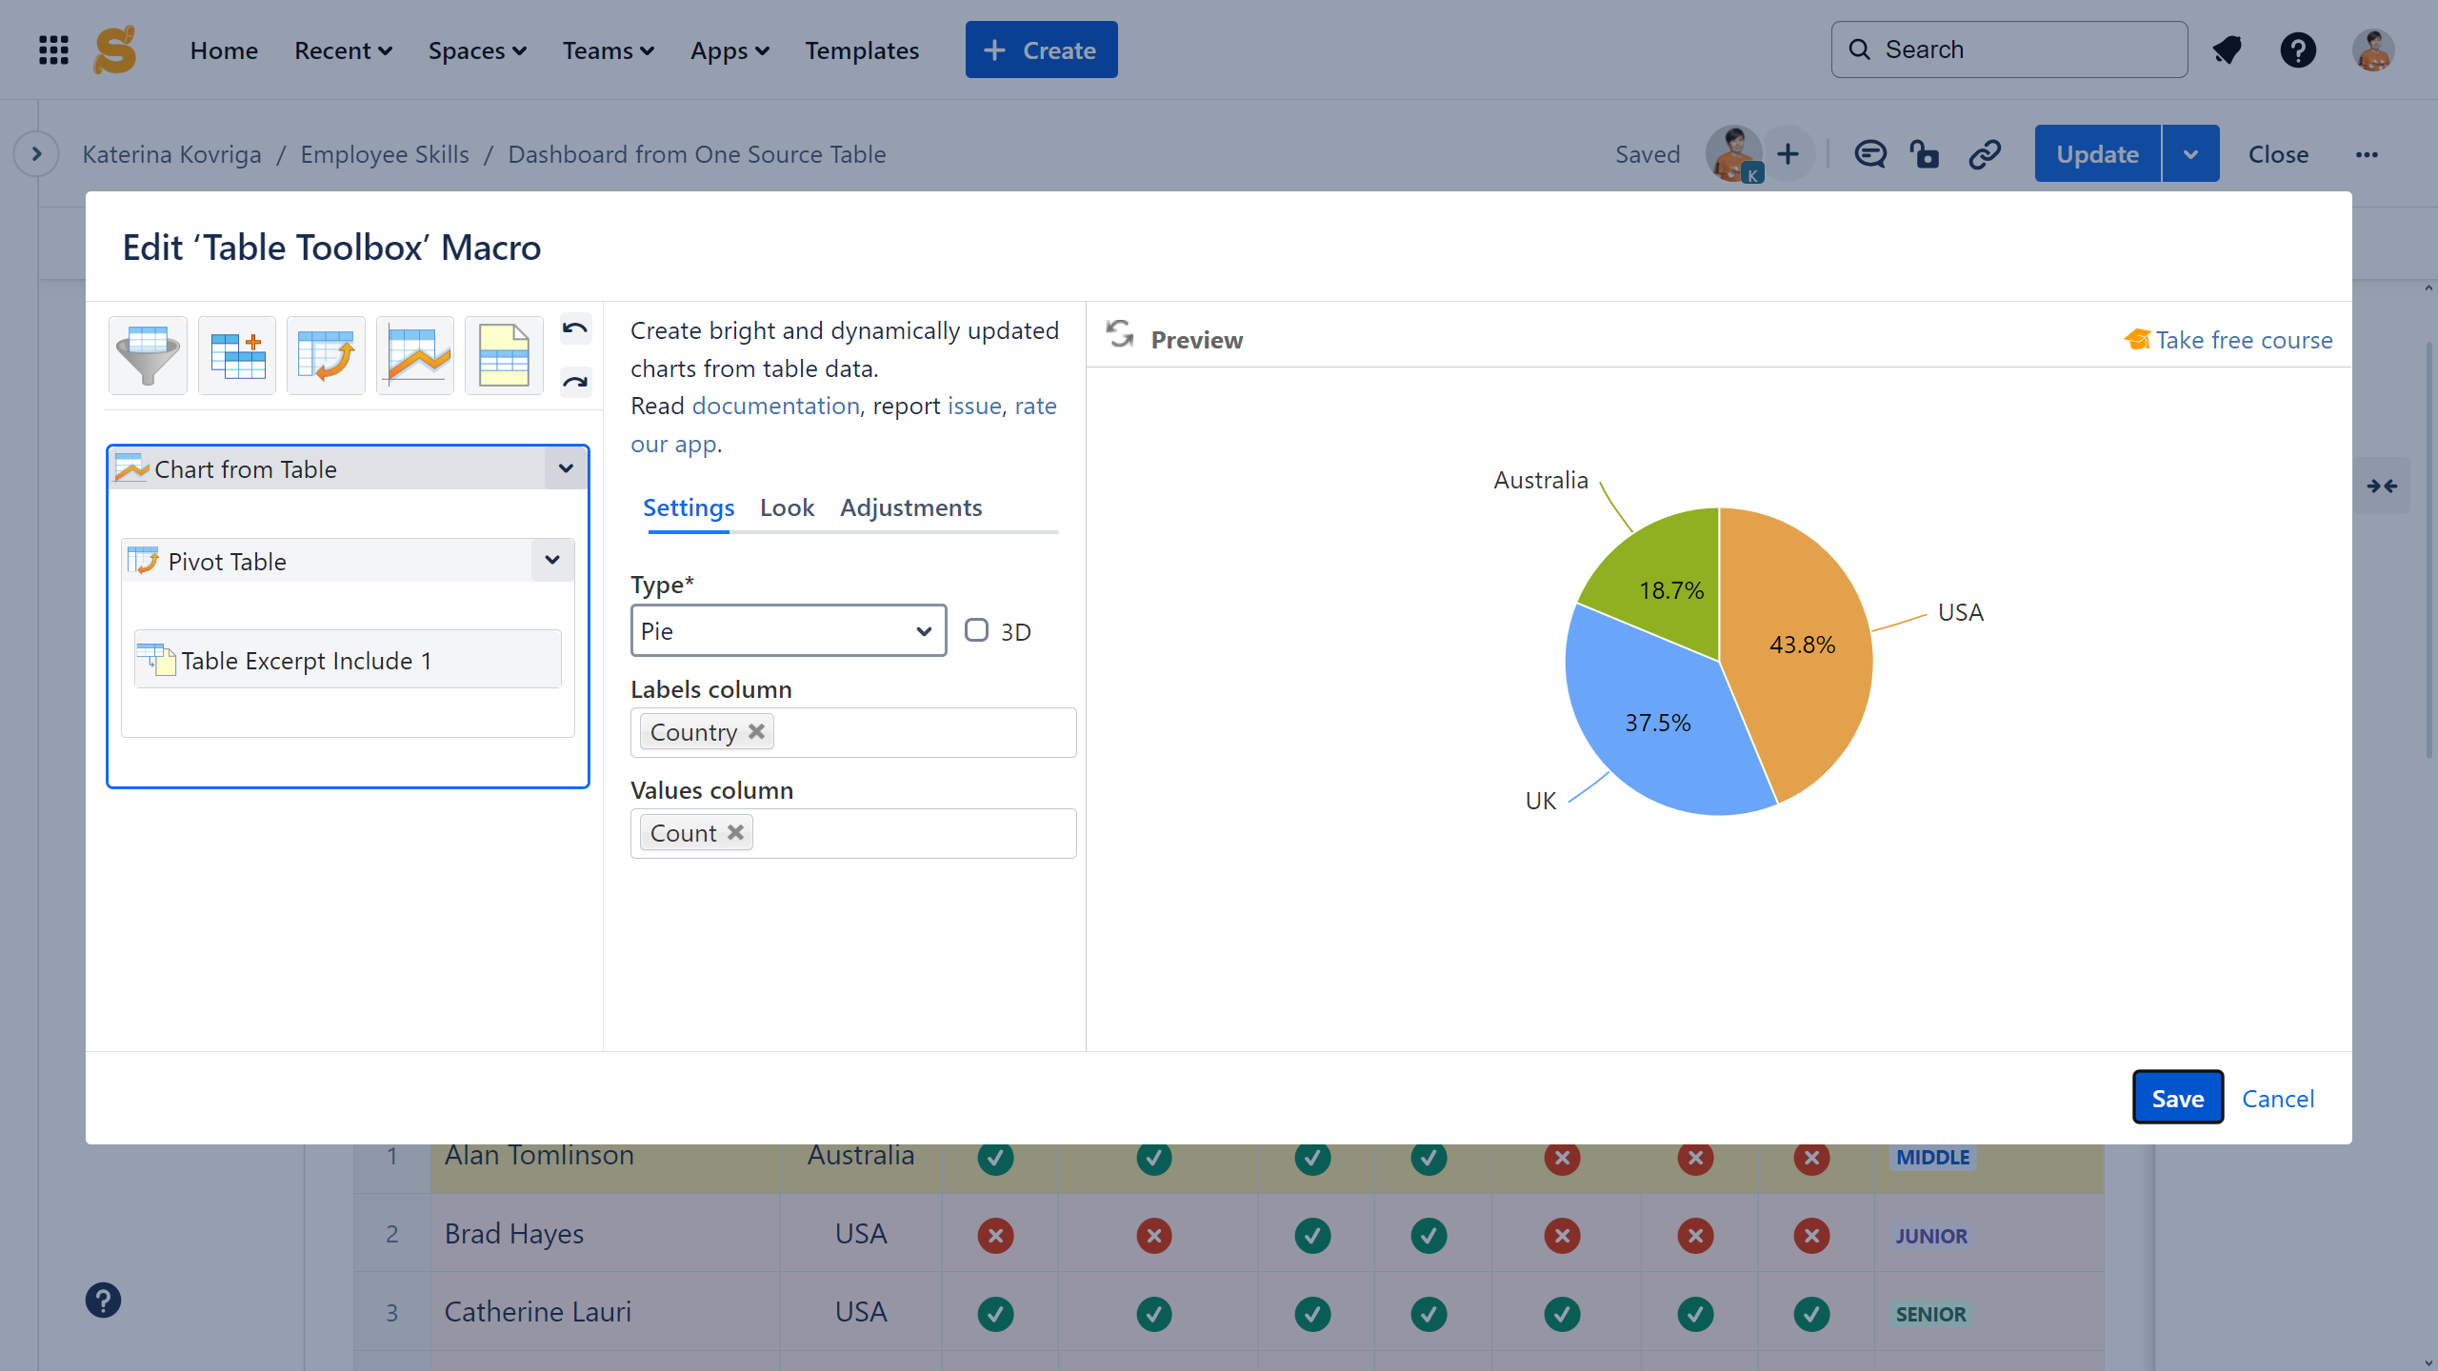Open the chart Type dropdown
Image resolution: width=2438 pixels, height=1371 pixels.
point(788,630)
